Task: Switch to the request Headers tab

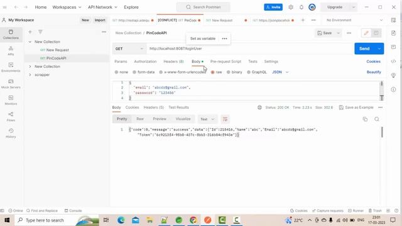Action: tap(173, 62)
